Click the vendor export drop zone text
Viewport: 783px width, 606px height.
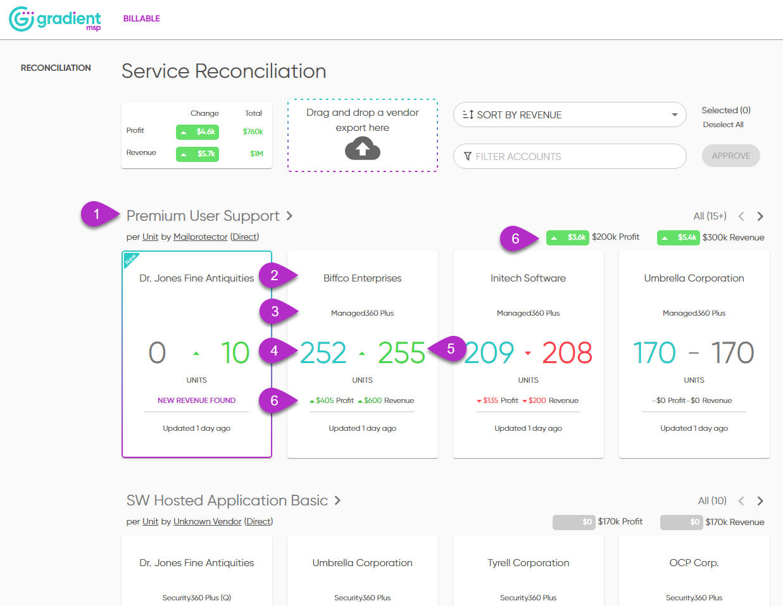tap(363, 120)
